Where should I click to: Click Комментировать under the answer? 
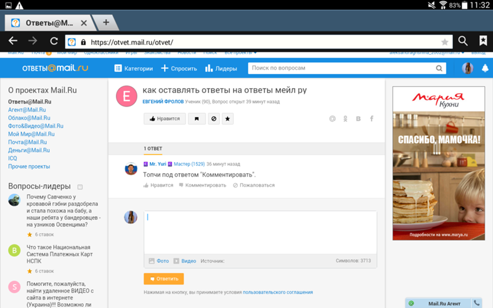coord(203,185)
